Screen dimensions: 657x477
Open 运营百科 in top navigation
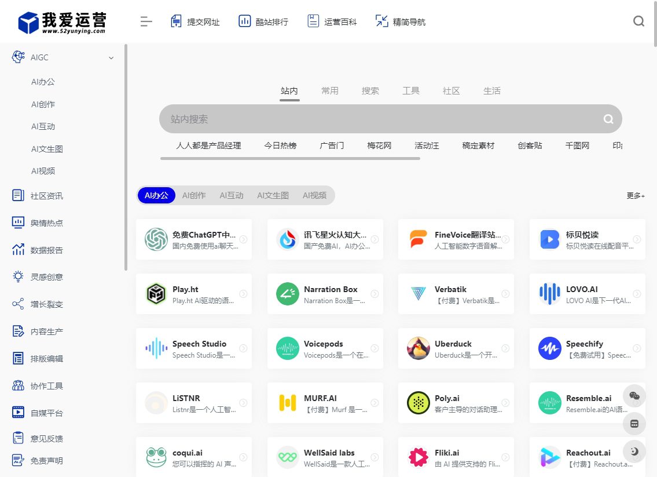click(332, 21)
